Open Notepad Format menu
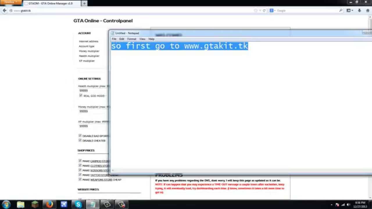This screenshot has width=372, height=209. pos(132,39)
